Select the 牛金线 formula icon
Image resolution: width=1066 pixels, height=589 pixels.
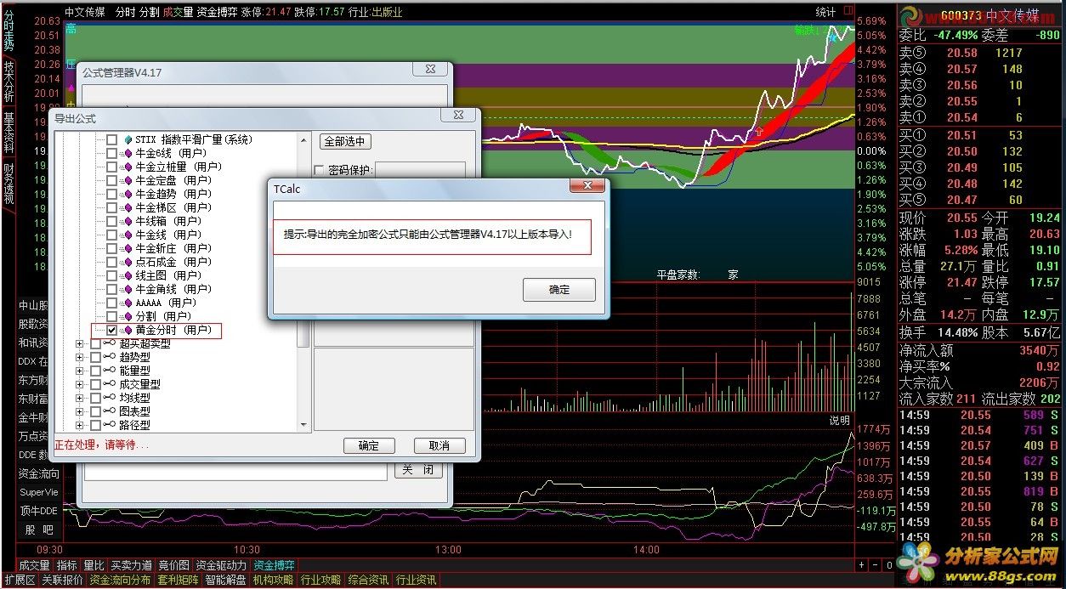tap(128, 235)
